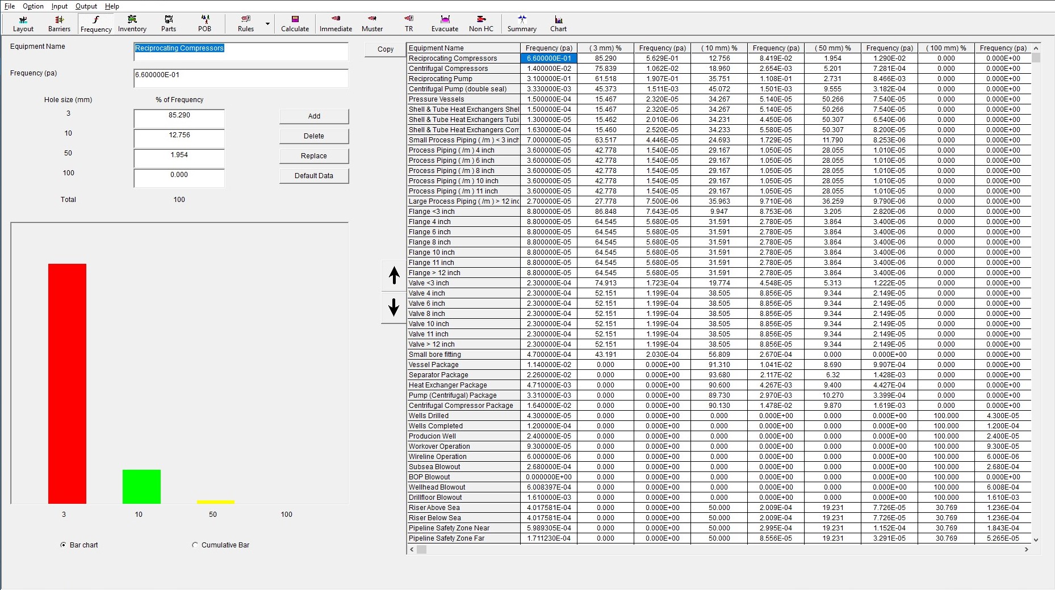The height and width of the screenshot is (590, 1055).
Task: Edit the 3 mm percent field
Action: click(x=179, y=119)
